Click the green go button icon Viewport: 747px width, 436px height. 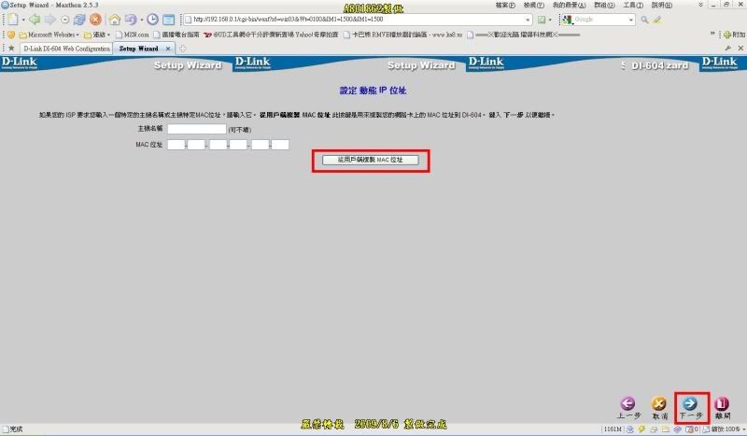542,20
